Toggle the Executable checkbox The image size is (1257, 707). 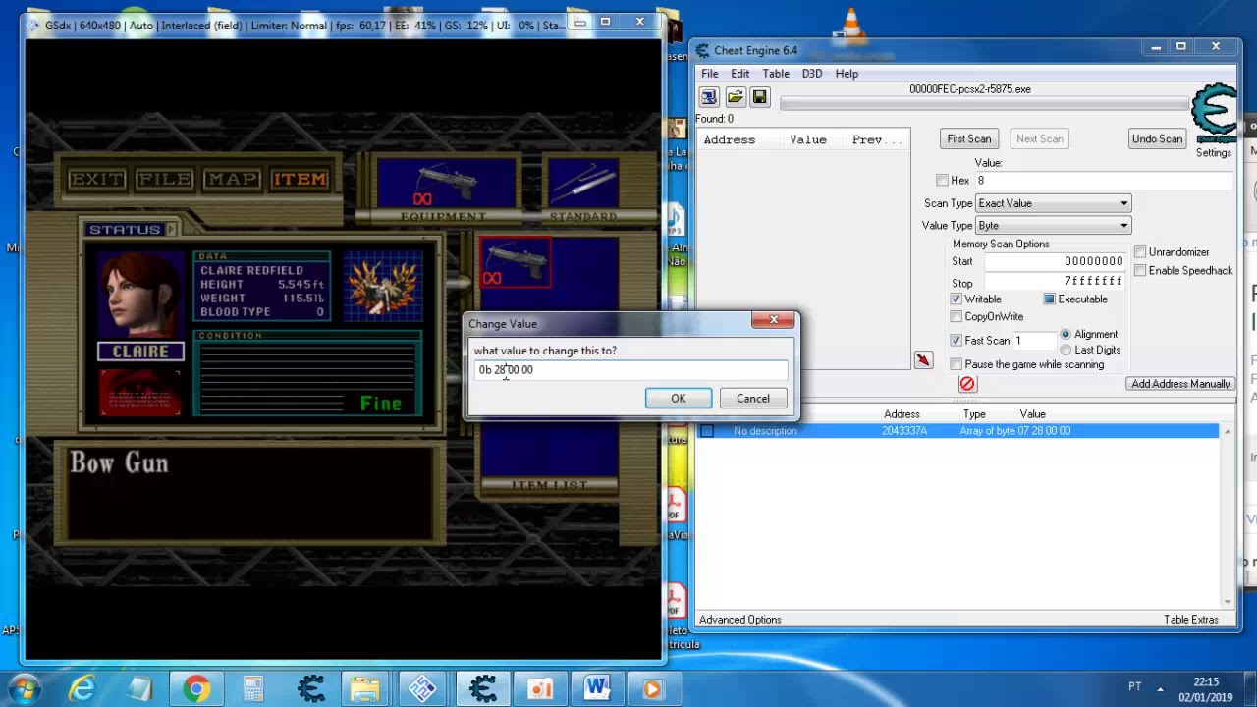1050,299
